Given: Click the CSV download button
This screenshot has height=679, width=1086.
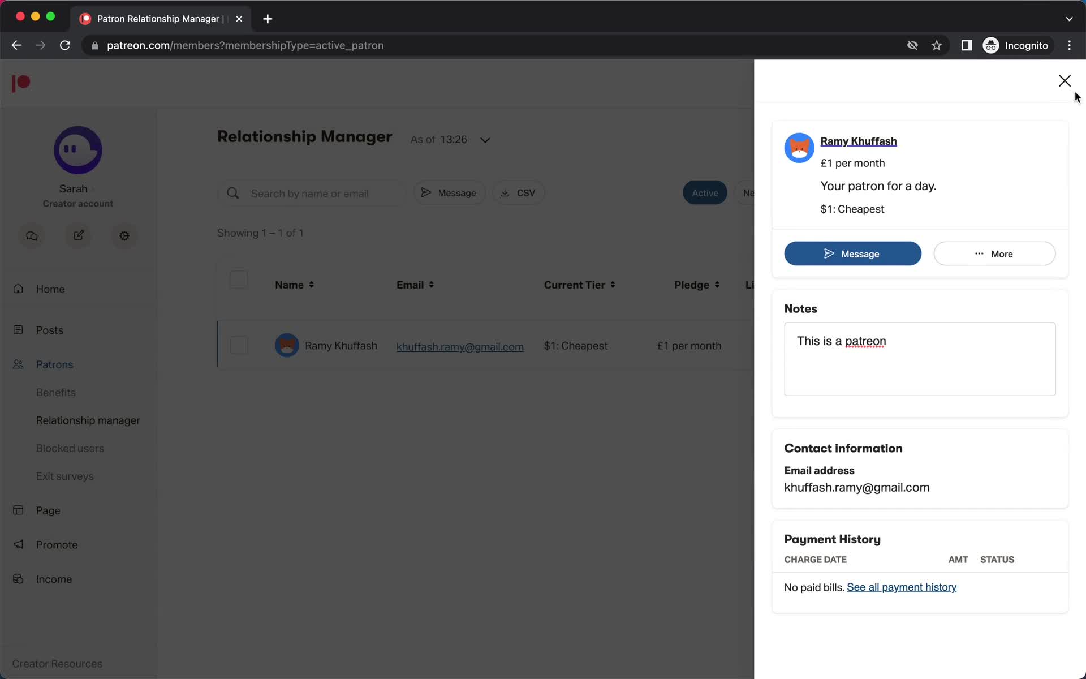Looking at the screenshot, I should coord(518,192).
